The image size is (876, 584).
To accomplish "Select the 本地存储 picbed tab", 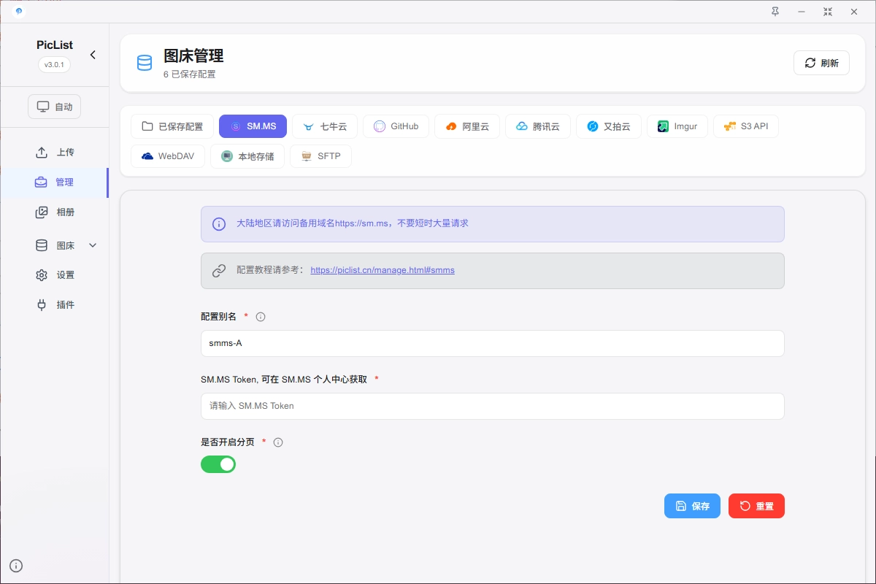I will coord(247,156).
